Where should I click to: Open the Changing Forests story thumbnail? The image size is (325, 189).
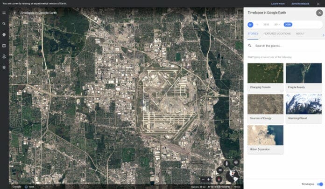[265, 76]
